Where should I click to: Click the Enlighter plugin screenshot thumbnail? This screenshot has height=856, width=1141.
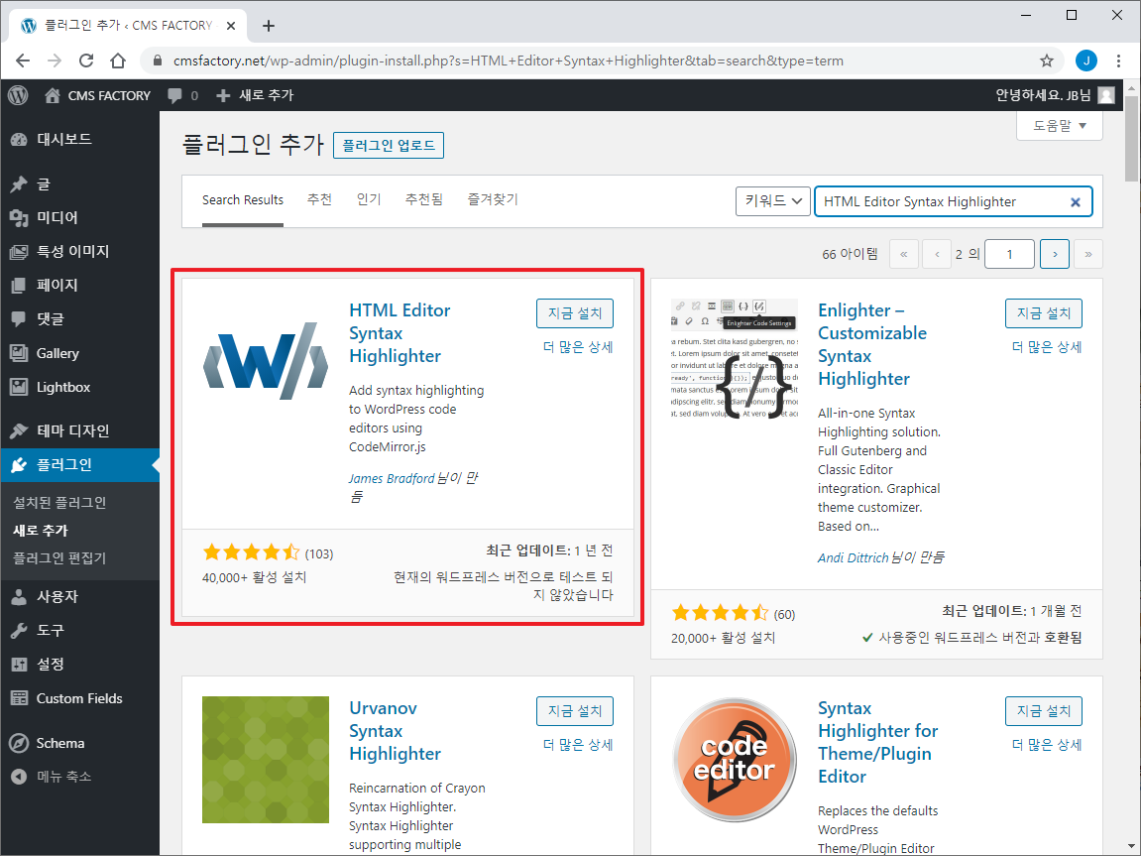point(735,359)
